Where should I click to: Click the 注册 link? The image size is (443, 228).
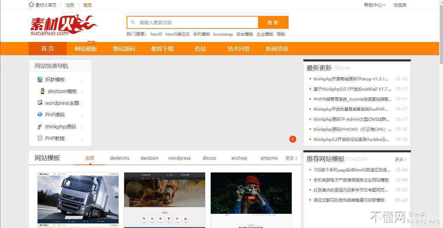pyautogui.click(x=70, y=5)
